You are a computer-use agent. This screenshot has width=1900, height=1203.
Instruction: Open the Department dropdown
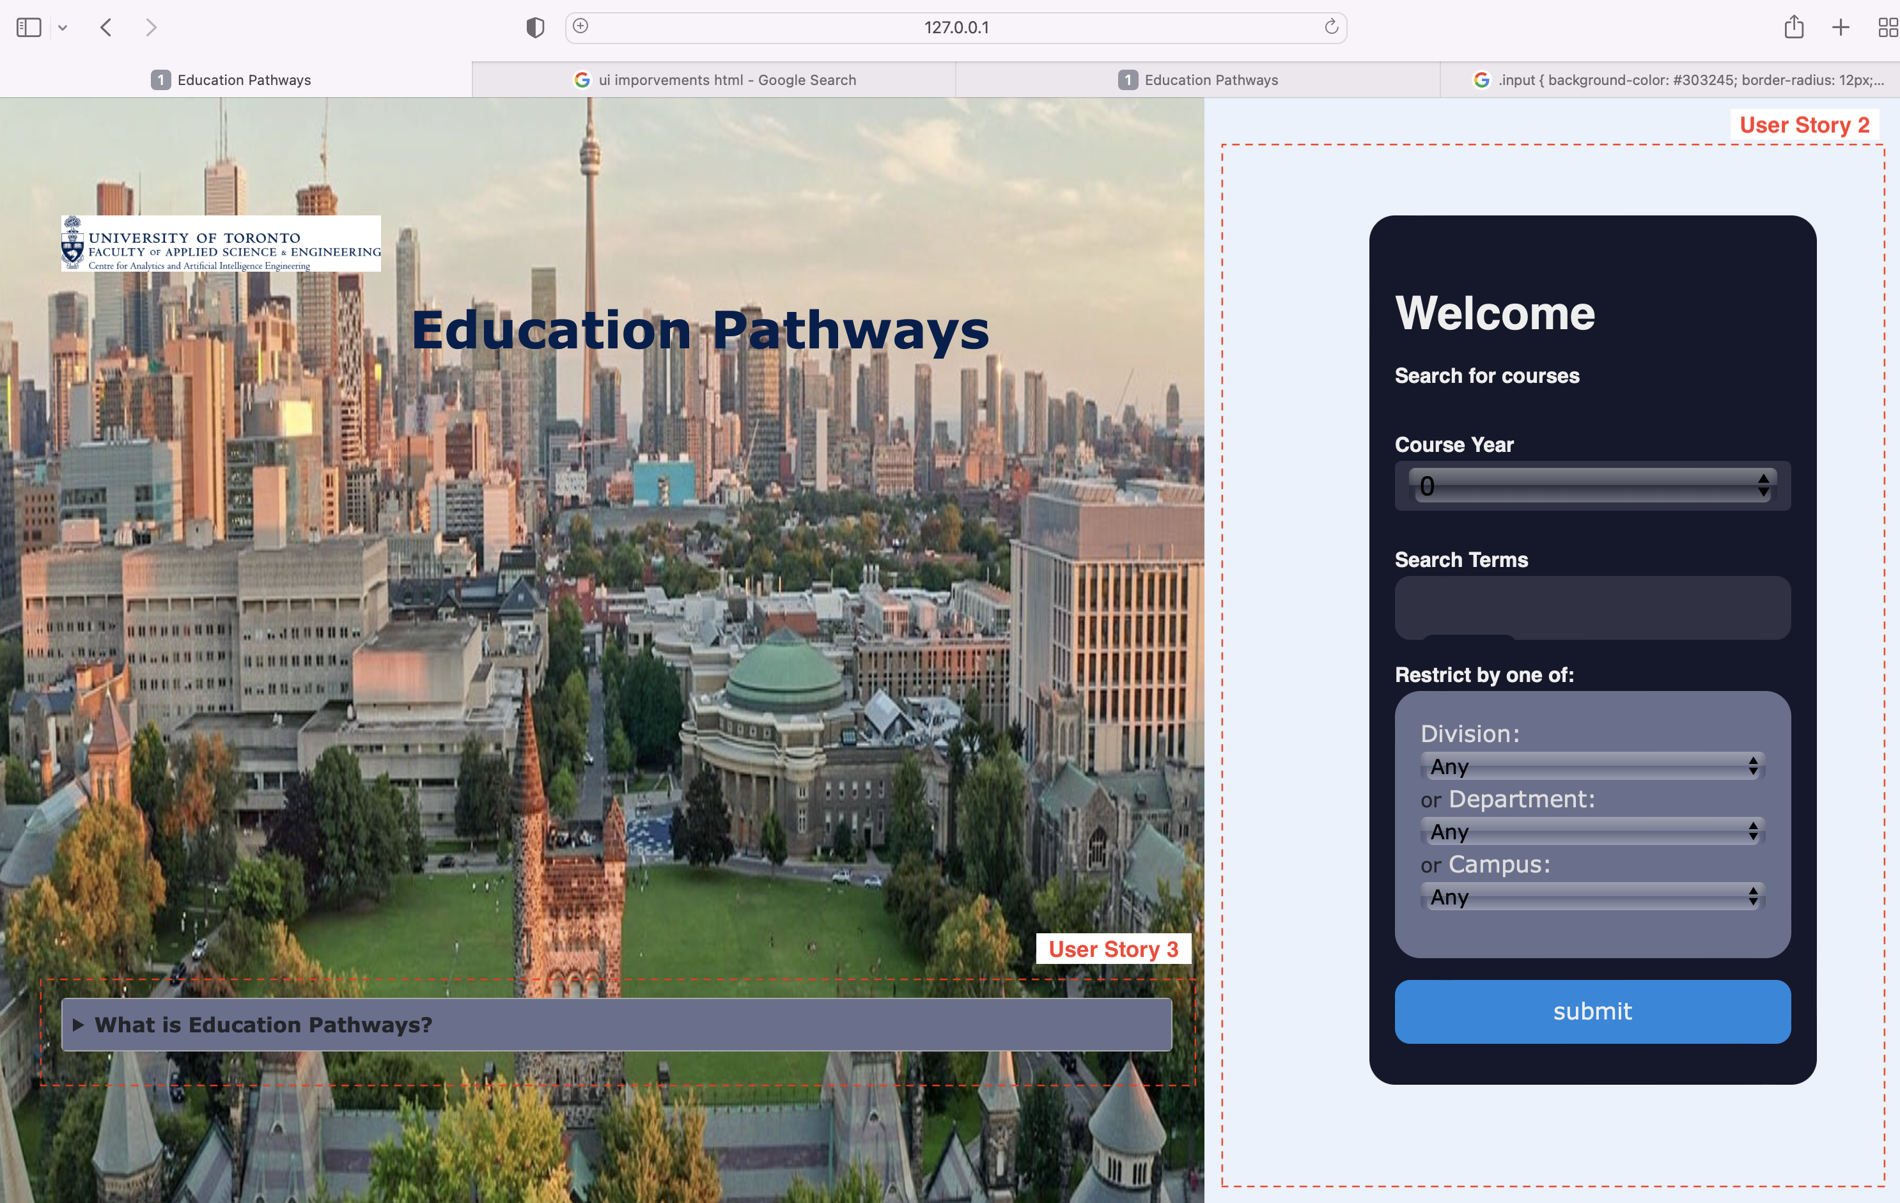tap(1591, 832)
